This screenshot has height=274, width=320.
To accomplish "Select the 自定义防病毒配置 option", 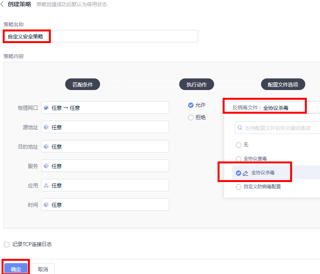I will tap(238, 187).
